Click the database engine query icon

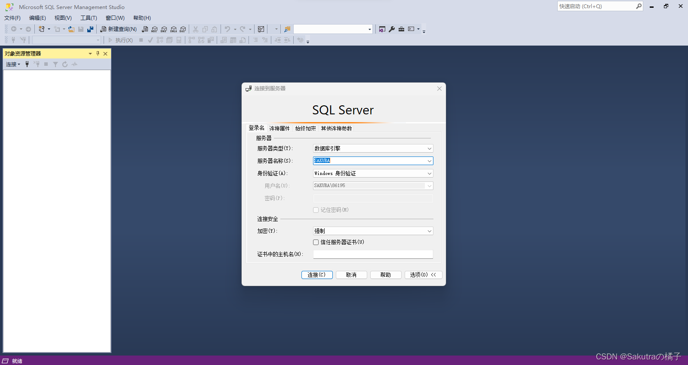(x=145, y=29)
